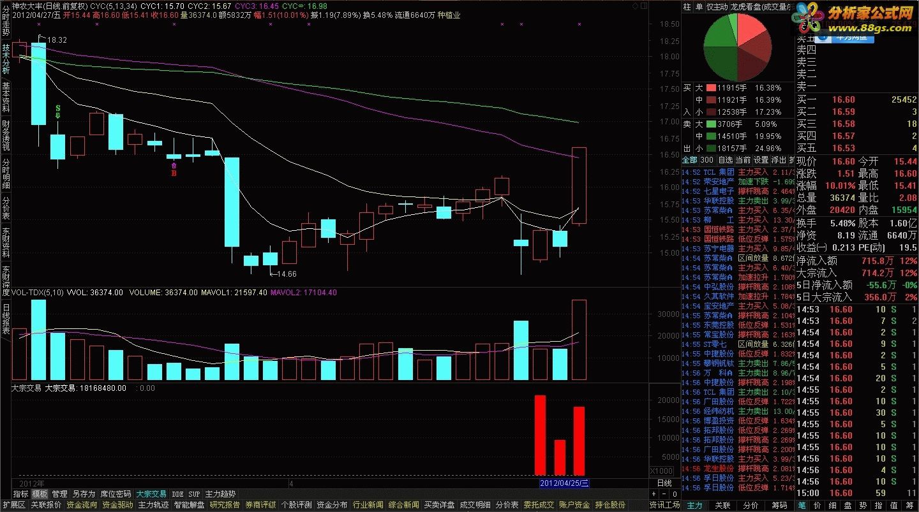This screenshot has height=512, width=919.
Task: Open the 资讯工场 tab
Action: pyautogui.click(x=664, y=505)
